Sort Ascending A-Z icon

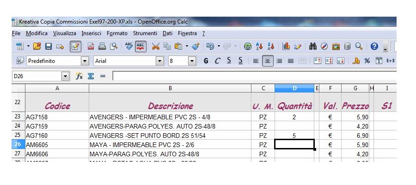[x=259, y=46]
